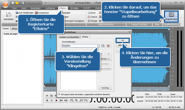Start recording with the red record button

(56, 100)
